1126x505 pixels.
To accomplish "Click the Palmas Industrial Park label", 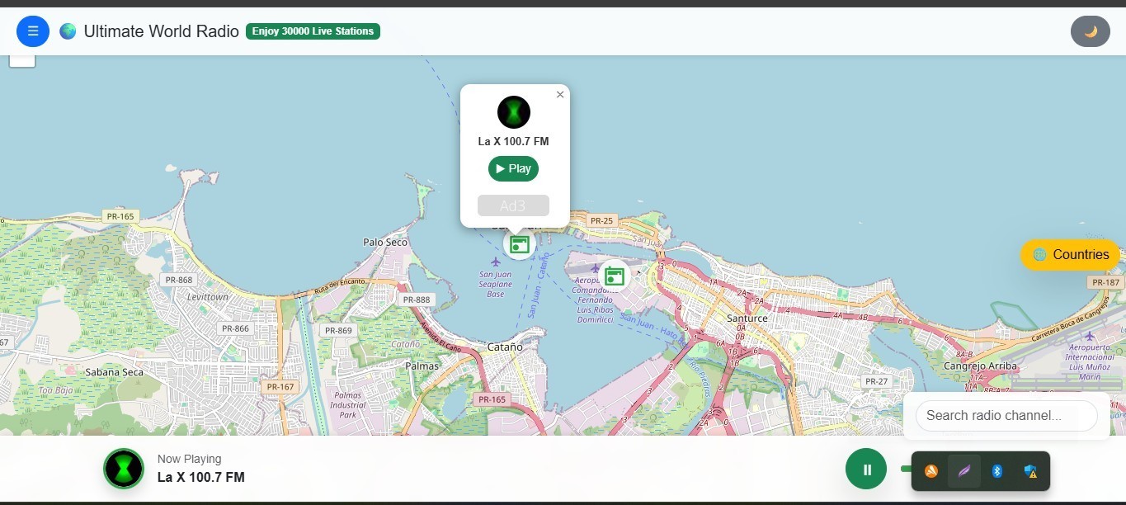I will (x=347, y=405).
